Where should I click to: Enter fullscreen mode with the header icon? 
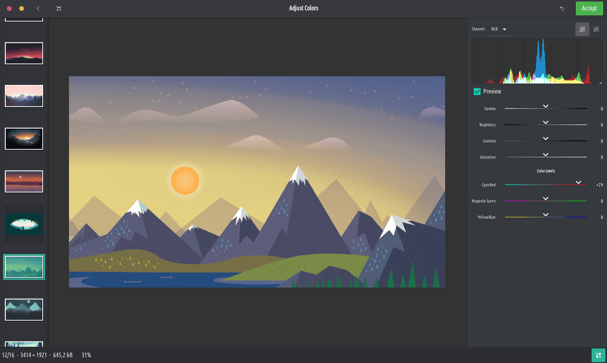coord(59,8)
